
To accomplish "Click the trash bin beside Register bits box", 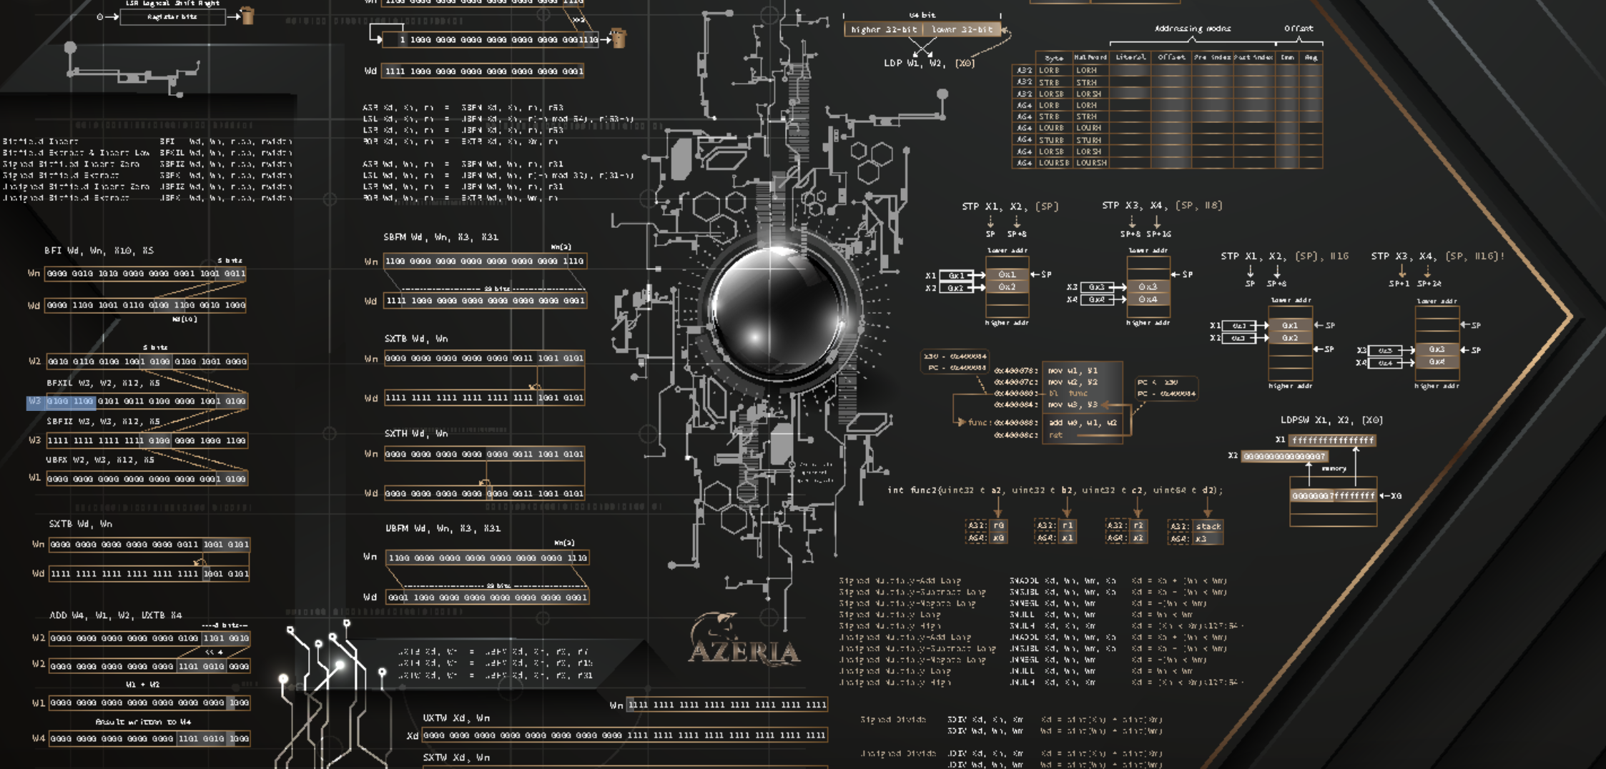I will pos(247,16).
